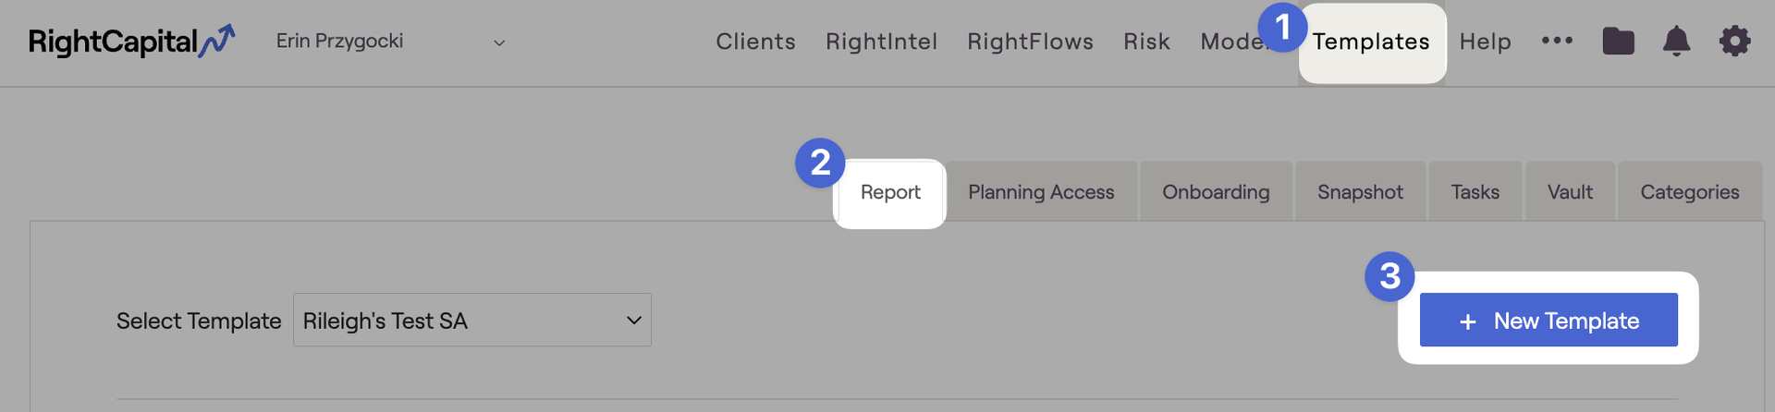Viewport: 1775px width, 412px height.
Task: Expand the Erin Przygocki account chevron
Action: click(x=499, y=42)
